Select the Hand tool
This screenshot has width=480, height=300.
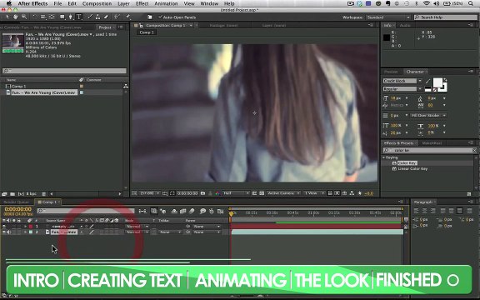pos(15,17)
